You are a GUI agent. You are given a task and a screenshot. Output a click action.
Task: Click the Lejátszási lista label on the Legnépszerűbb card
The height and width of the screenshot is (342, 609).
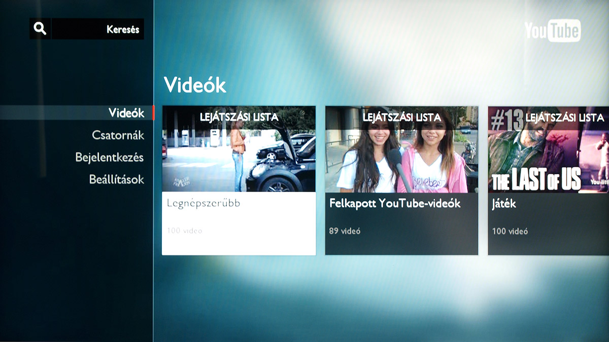click(239, 117)
